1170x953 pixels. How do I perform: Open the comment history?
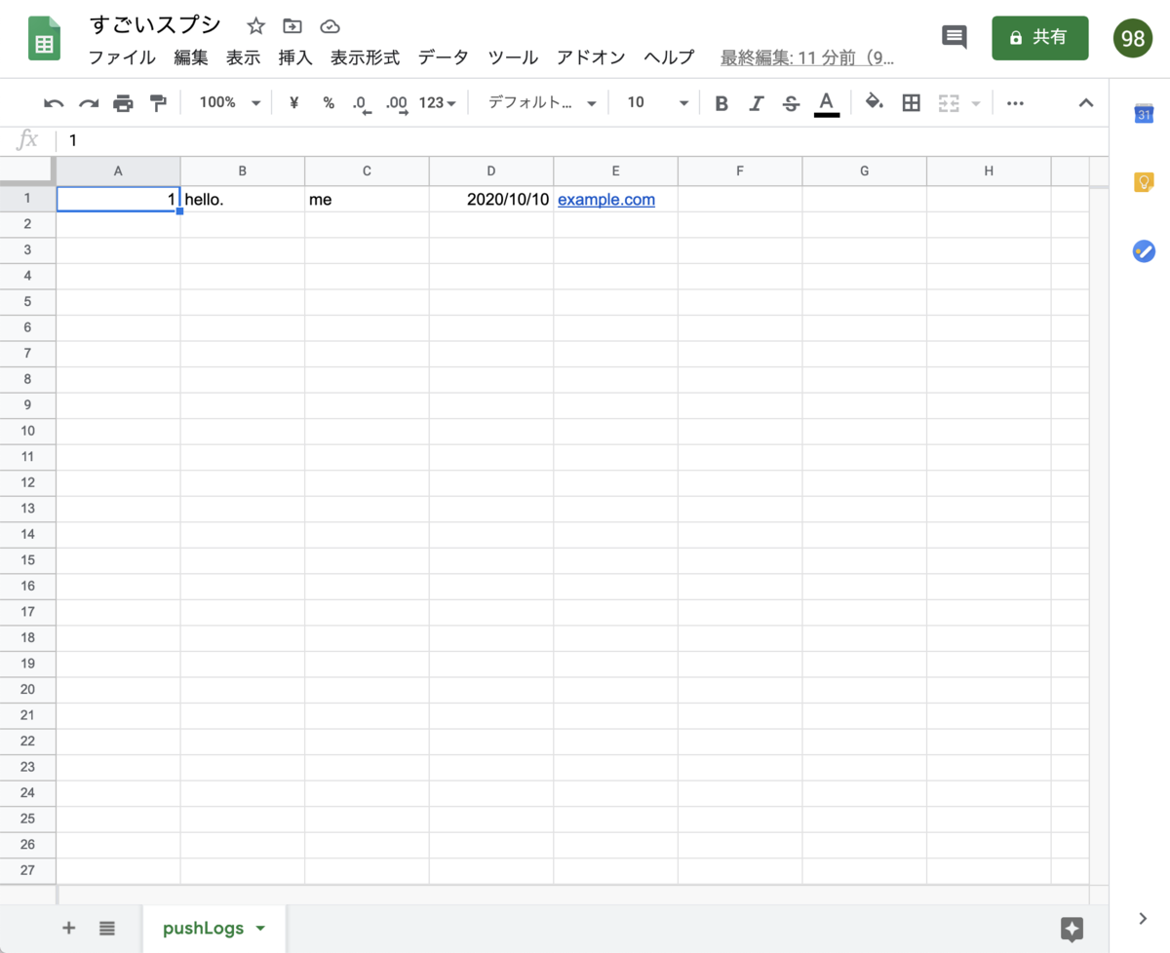click(x=954, y=37)
